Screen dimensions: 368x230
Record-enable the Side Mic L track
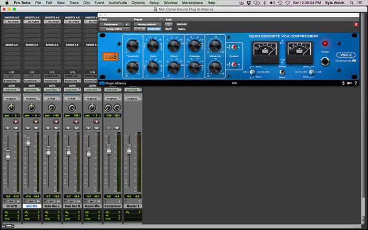(x=56, y=121)
